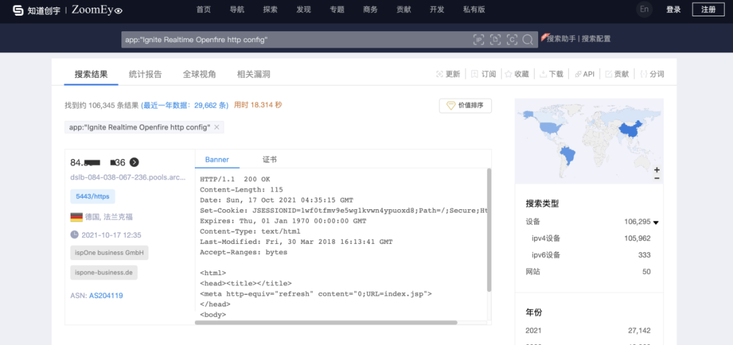
Task: Open 搜索配置 link
Action: pos(596,39)
